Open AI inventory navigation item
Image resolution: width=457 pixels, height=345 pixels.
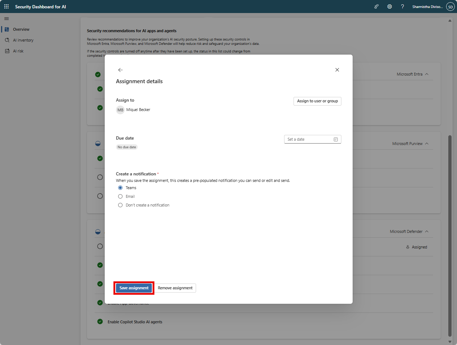[x=23, y=40]
